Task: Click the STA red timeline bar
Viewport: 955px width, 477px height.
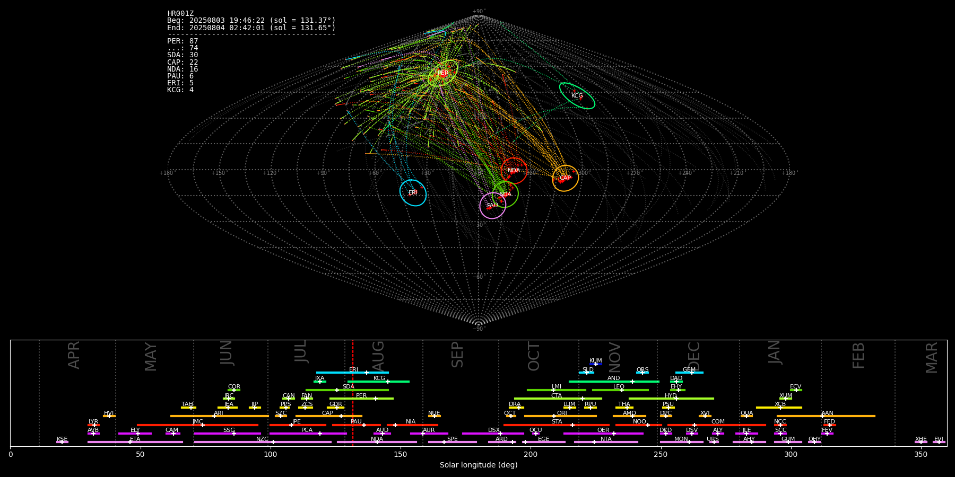Action: point(557,425)
